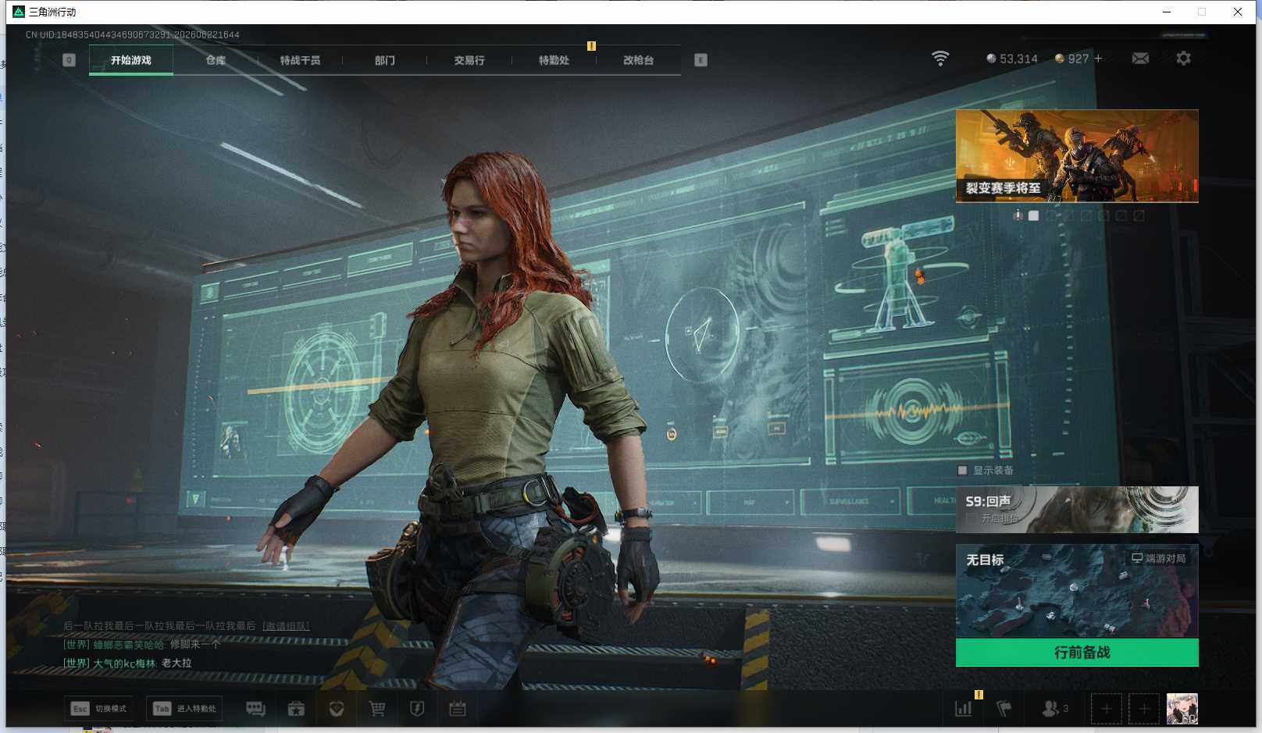Screen dimensions: 1262x733
Task: Open the 无目标 map selection card
Action: (1077, 591)
